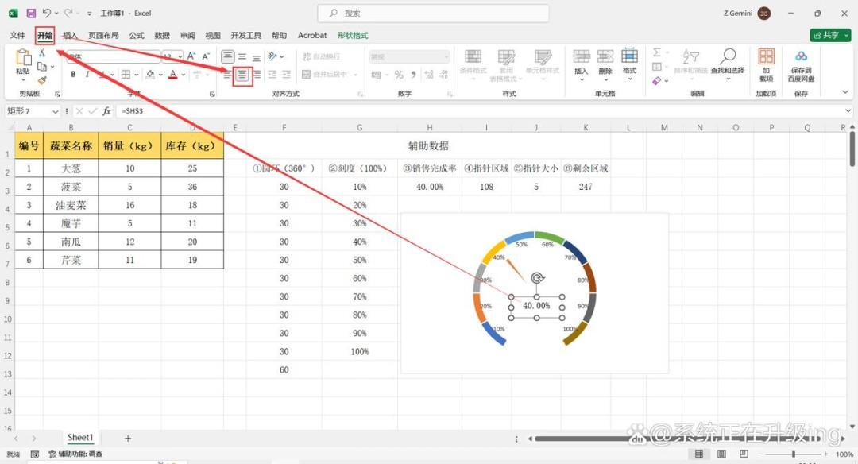
Task: Click the Save icon in title bar
Action: [x=31, y=14]
